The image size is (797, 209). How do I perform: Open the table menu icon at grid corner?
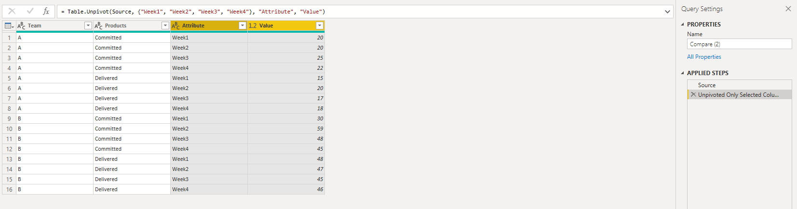pyautogui.click(x=9, y=26)
